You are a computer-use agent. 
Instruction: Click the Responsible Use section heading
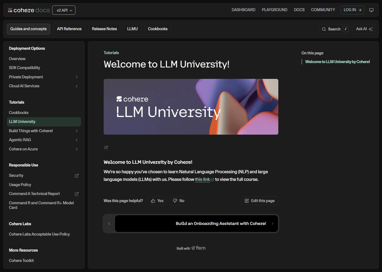[x=23, y=165]
